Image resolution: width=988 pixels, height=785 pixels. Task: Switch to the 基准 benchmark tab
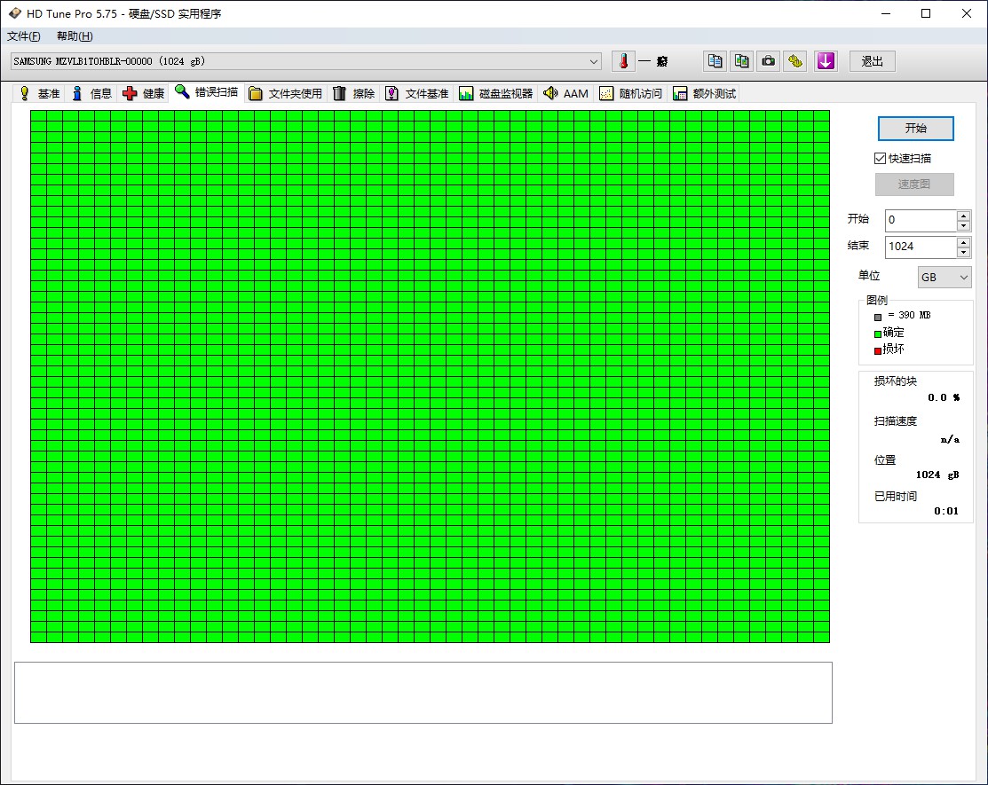coord(39,93)
